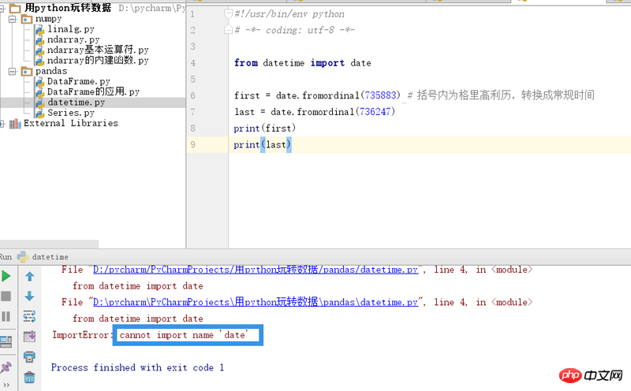Click scroll to end icon in console
This screenshot has width=631, height=391.
(x=29, y=337)
